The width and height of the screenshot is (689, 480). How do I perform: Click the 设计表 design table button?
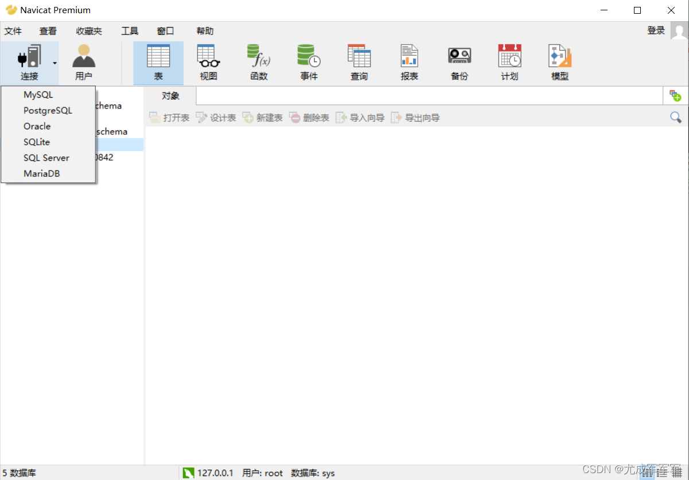click(x=216, y=118)
